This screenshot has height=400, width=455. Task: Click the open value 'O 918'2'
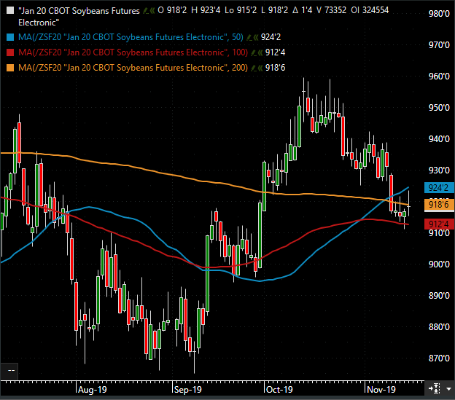tap(172, 10)
